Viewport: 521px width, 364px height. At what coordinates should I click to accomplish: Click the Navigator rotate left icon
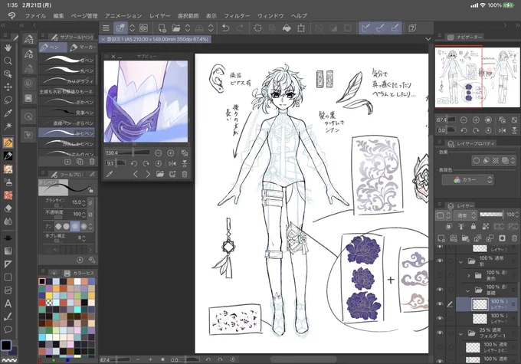(x=464, y=130)
